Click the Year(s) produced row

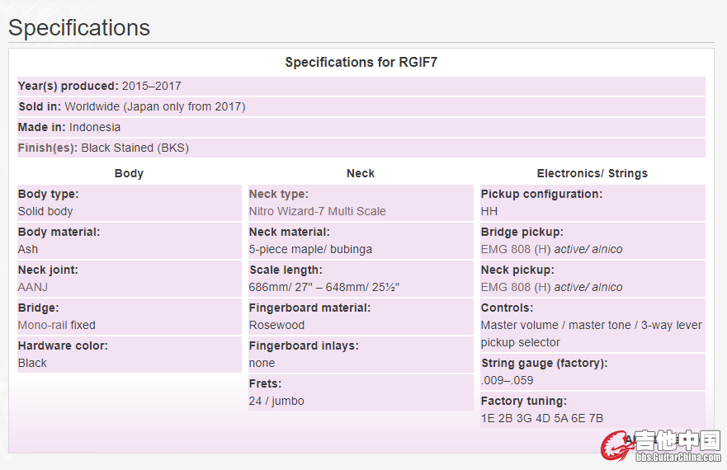100,86
